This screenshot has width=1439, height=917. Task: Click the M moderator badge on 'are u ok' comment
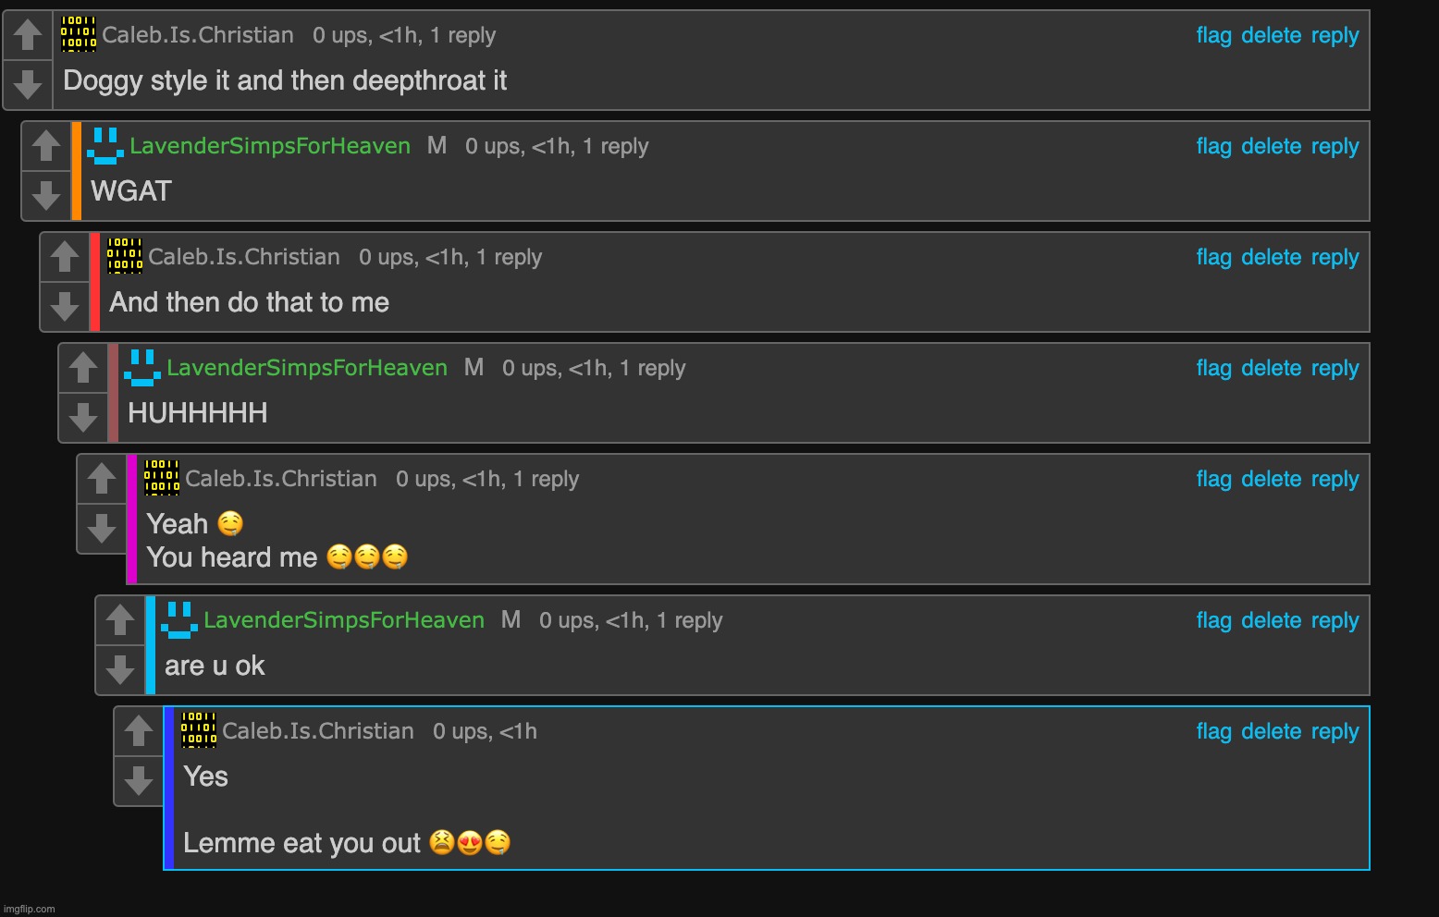click(x=510, y=620)
